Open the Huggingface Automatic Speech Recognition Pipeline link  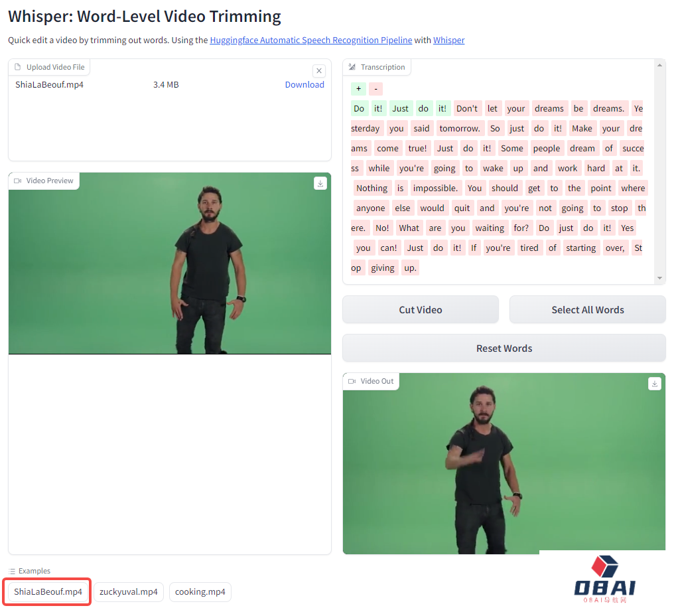(311, 40)
